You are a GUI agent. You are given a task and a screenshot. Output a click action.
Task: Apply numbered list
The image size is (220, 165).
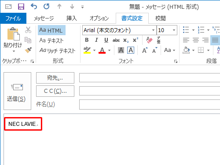[201, 30]
